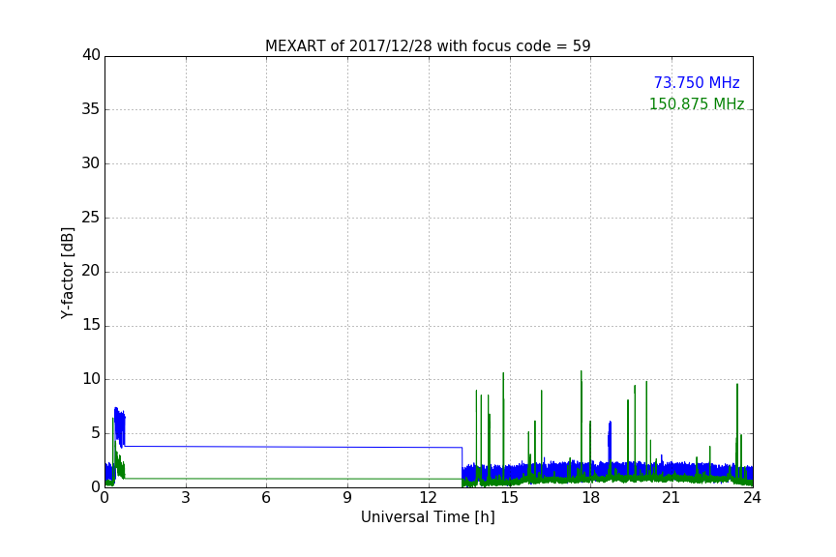Screen dimensions: 836x557
Task: Click the x-axis tick label '18'
Action: click(x=590, y=498)
